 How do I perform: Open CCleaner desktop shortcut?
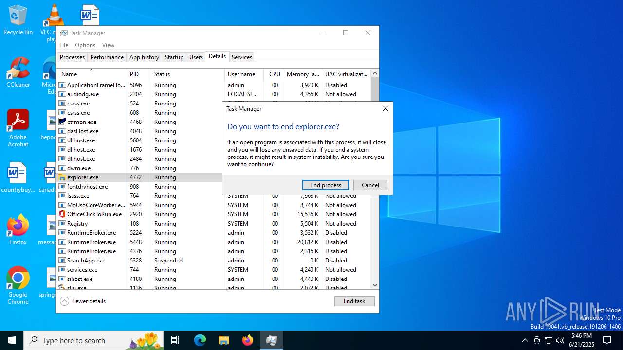[18, 73]
